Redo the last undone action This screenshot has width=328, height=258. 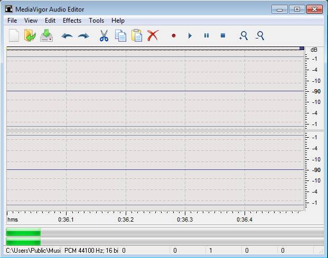[83, 36]
